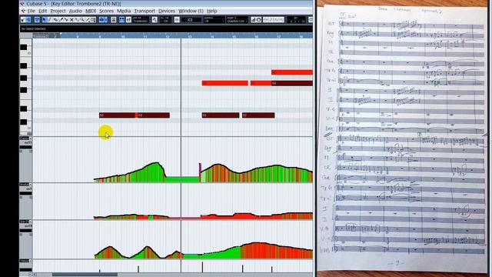Select the Line tool
Image resolution: width=492 pixels, height=277 pixels.
click(x=87, y=20)
